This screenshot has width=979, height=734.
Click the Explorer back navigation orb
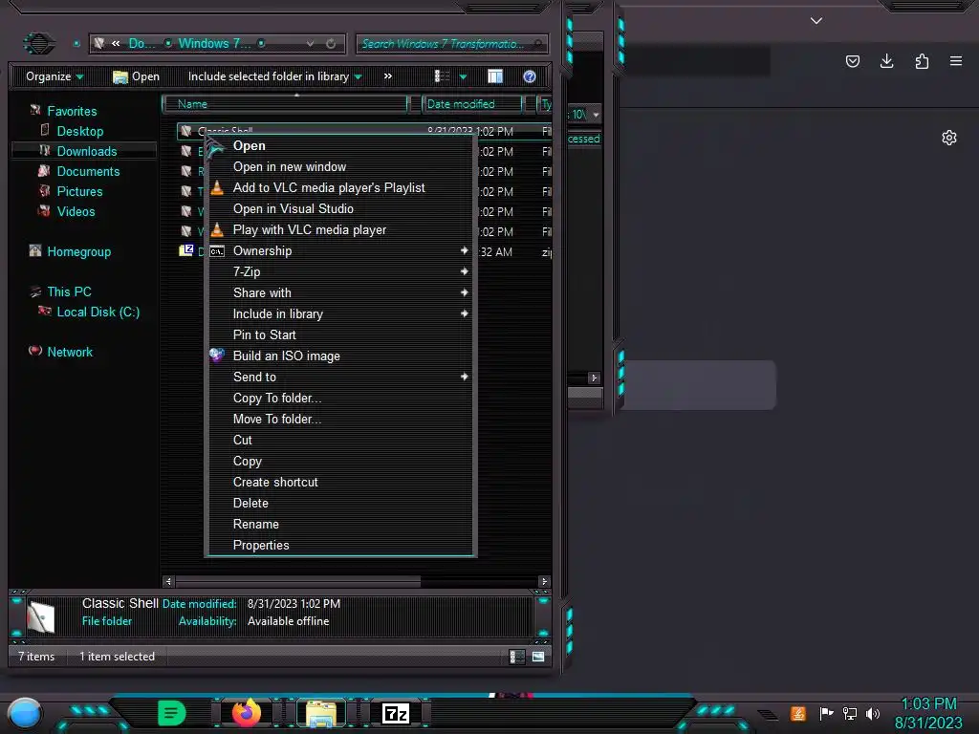38,43
